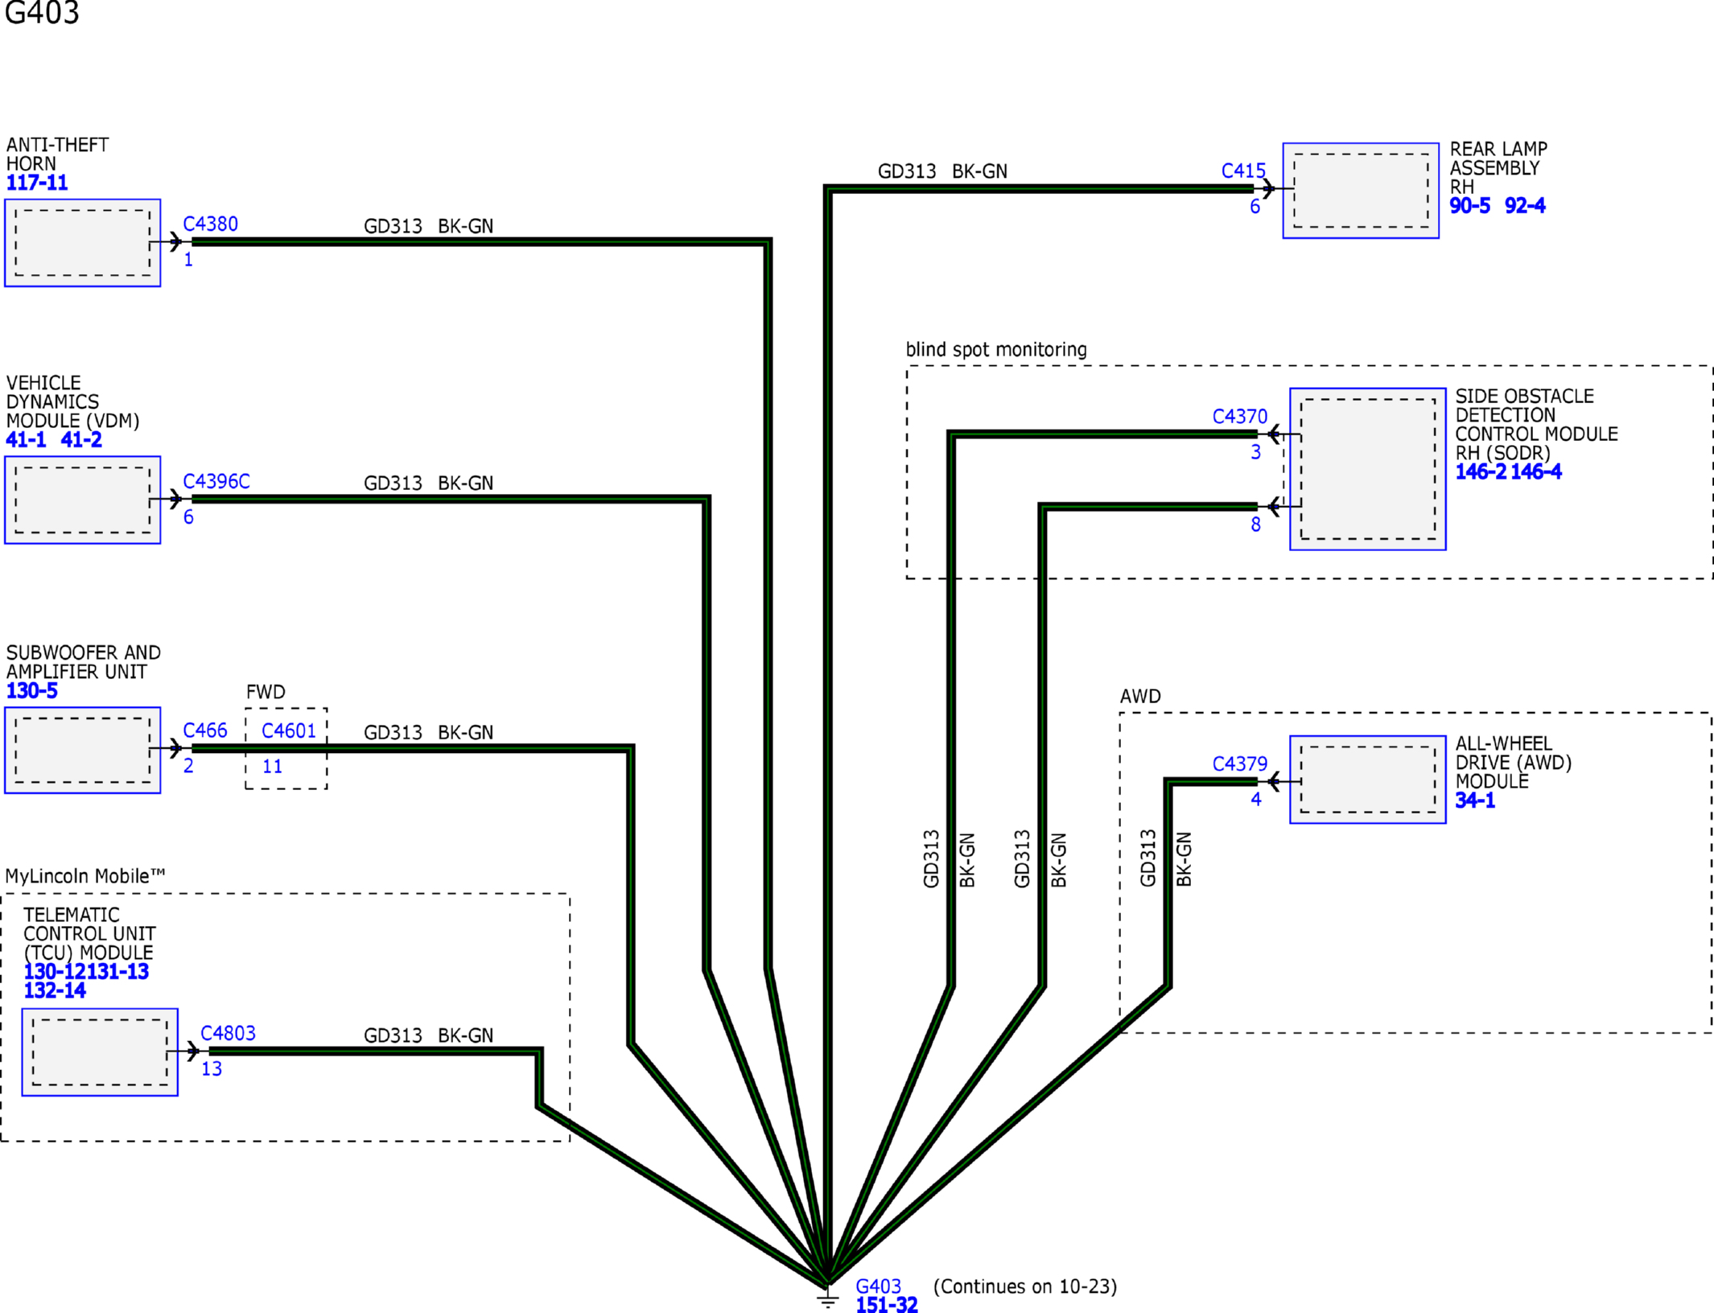The height and width of the screenshot is (1313, 1714).
Task: Click pin 11 of connector C4601
Action: (273, 767)
